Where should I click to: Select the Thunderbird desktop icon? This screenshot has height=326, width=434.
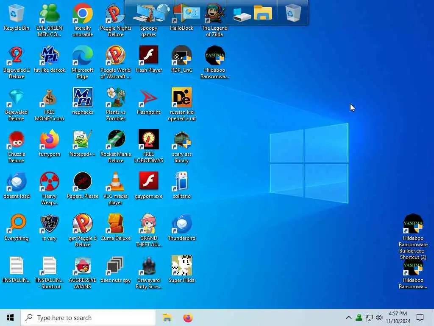point(181,228)
